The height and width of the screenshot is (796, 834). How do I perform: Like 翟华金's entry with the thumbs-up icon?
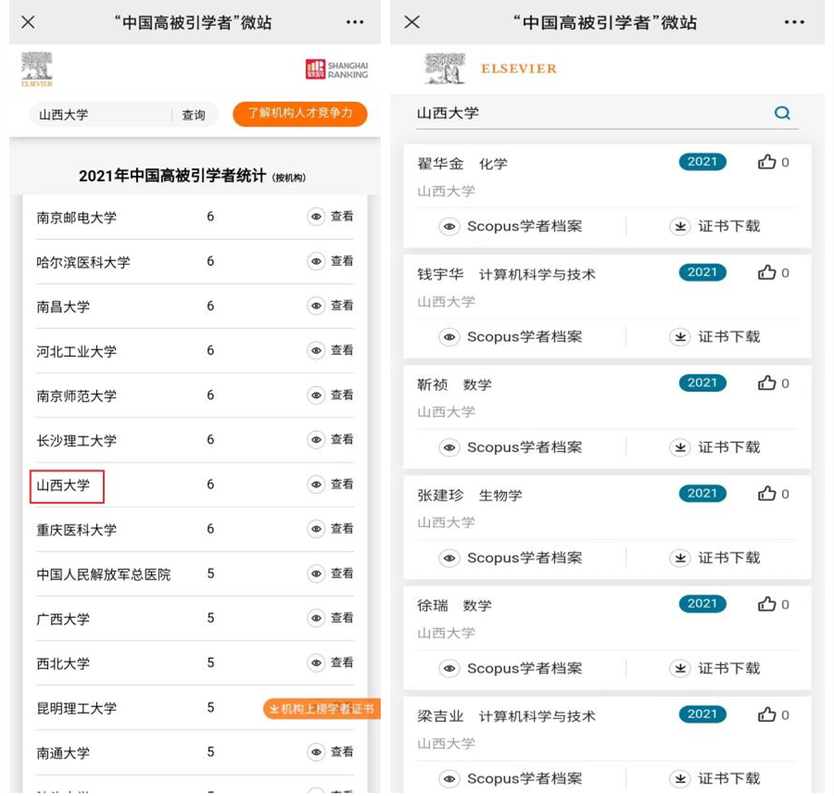[766, 162]
